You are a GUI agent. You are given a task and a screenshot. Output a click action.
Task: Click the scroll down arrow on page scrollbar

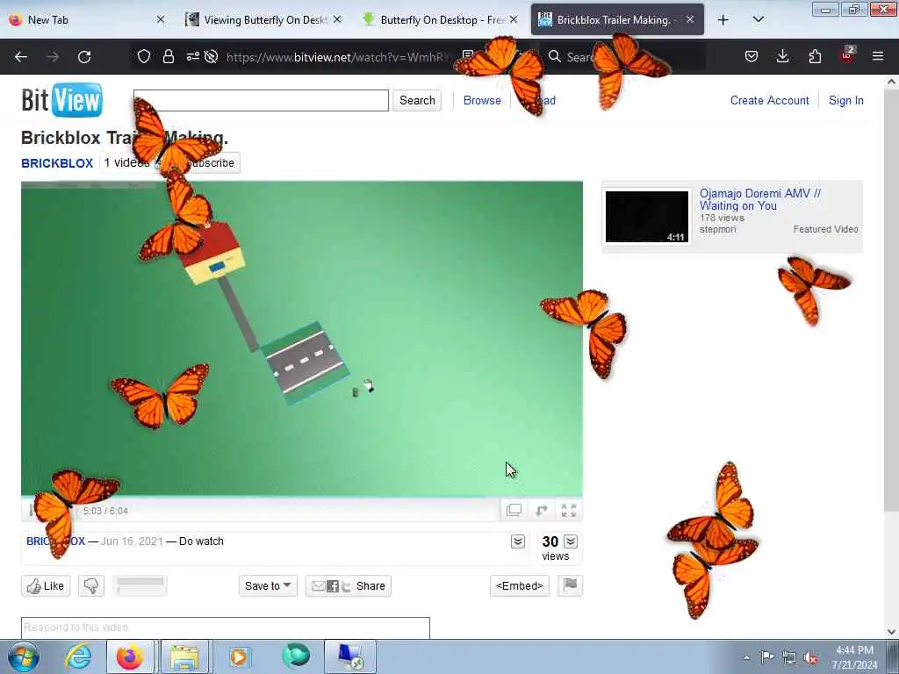(891, 632)
